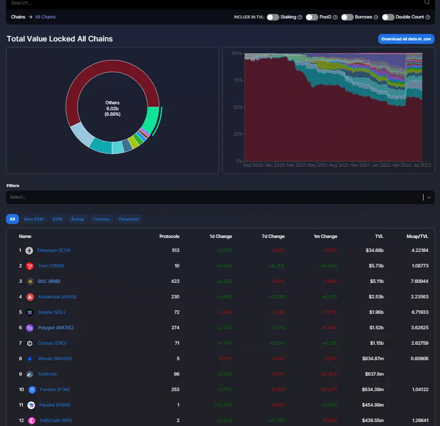
Task: Click the DefiChain logo icon
Action: tap(32, 421)
